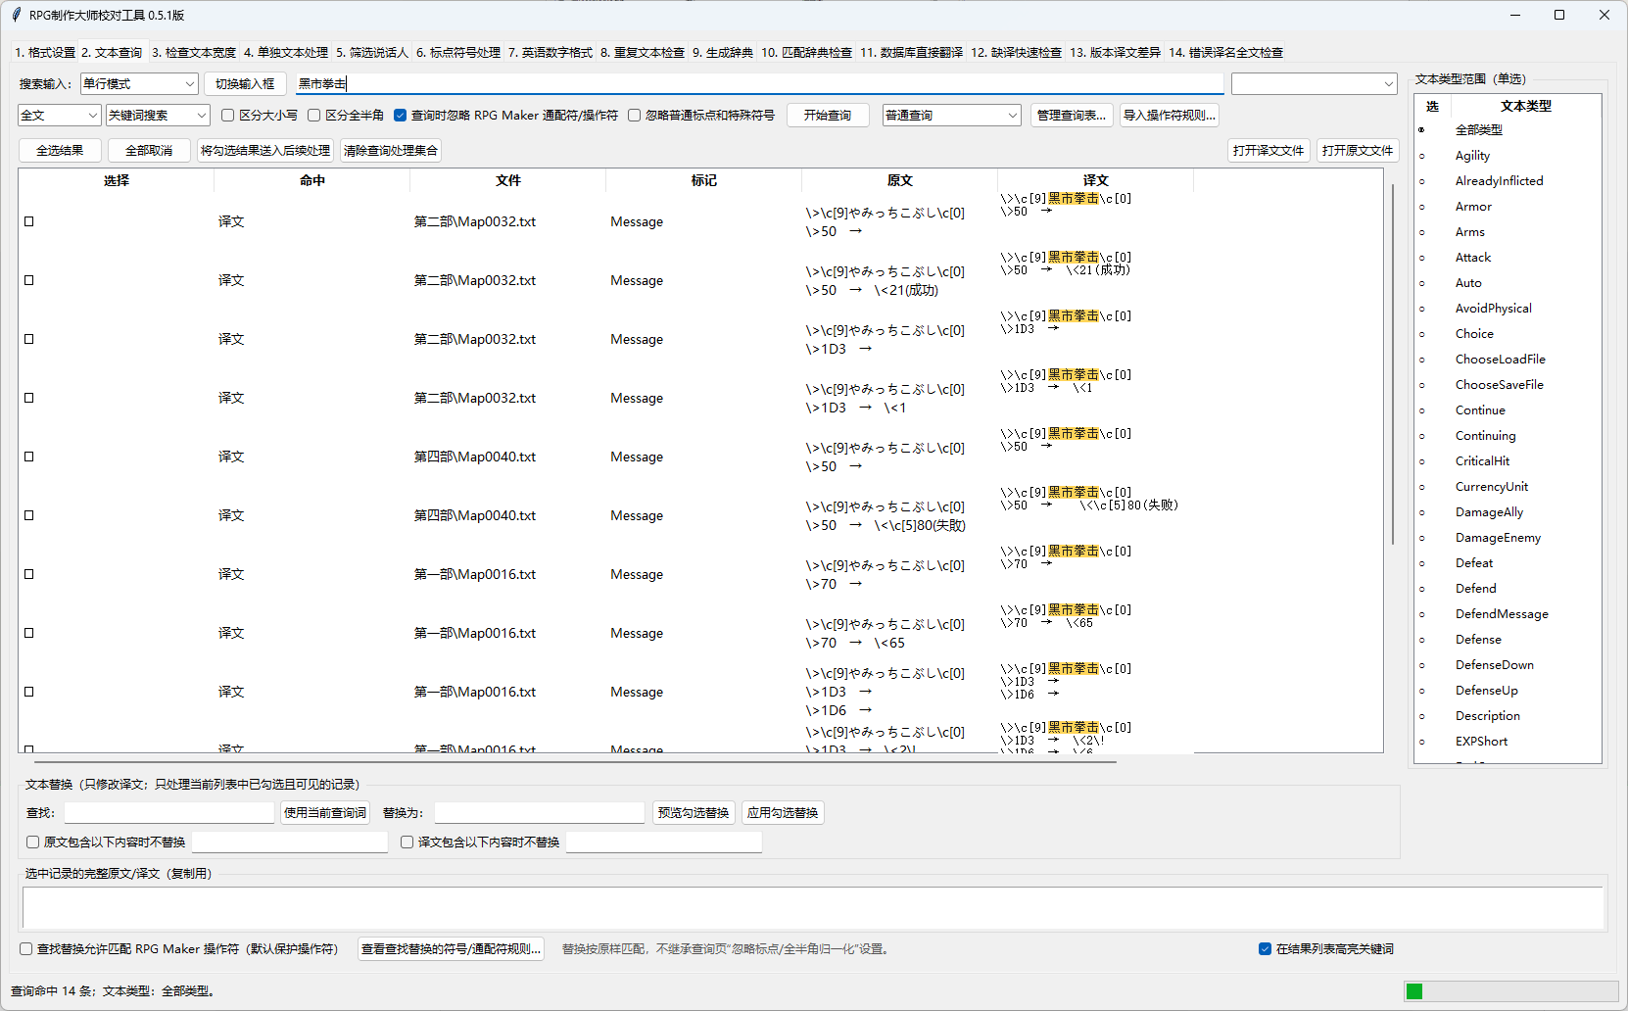Click 使用当前查询词 button
Viewport: 1628px width, 1011px height.
(325, 812)
